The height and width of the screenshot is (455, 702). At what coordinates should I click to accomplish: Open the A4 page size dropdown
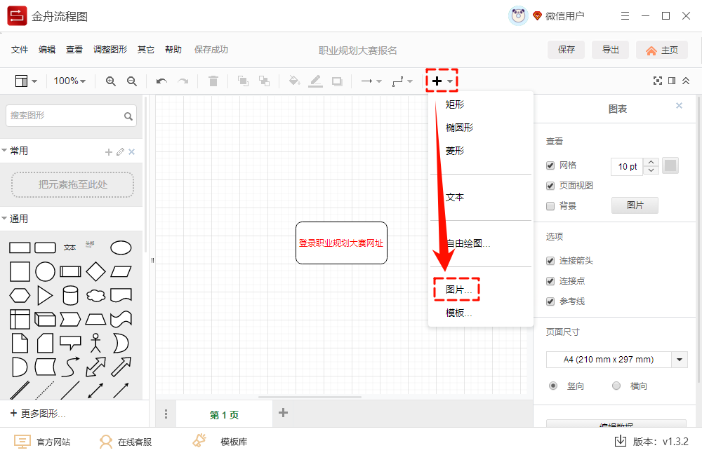(678, 359)
